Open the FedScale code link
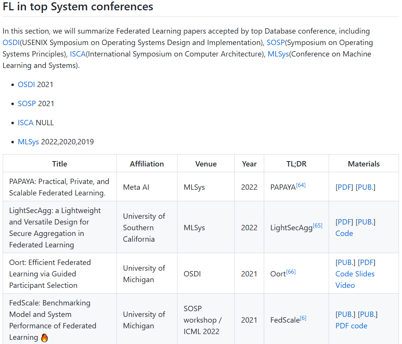402x344 pixels. [359, 326]
